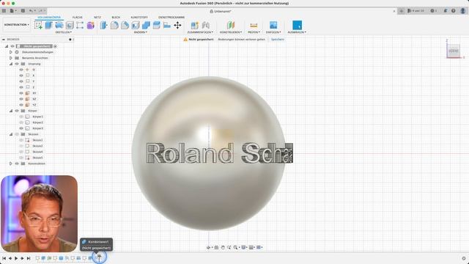The width and height of the screenshot is (469, 264).
Task: Jump to timeline beginning
Action: point(4,258)
